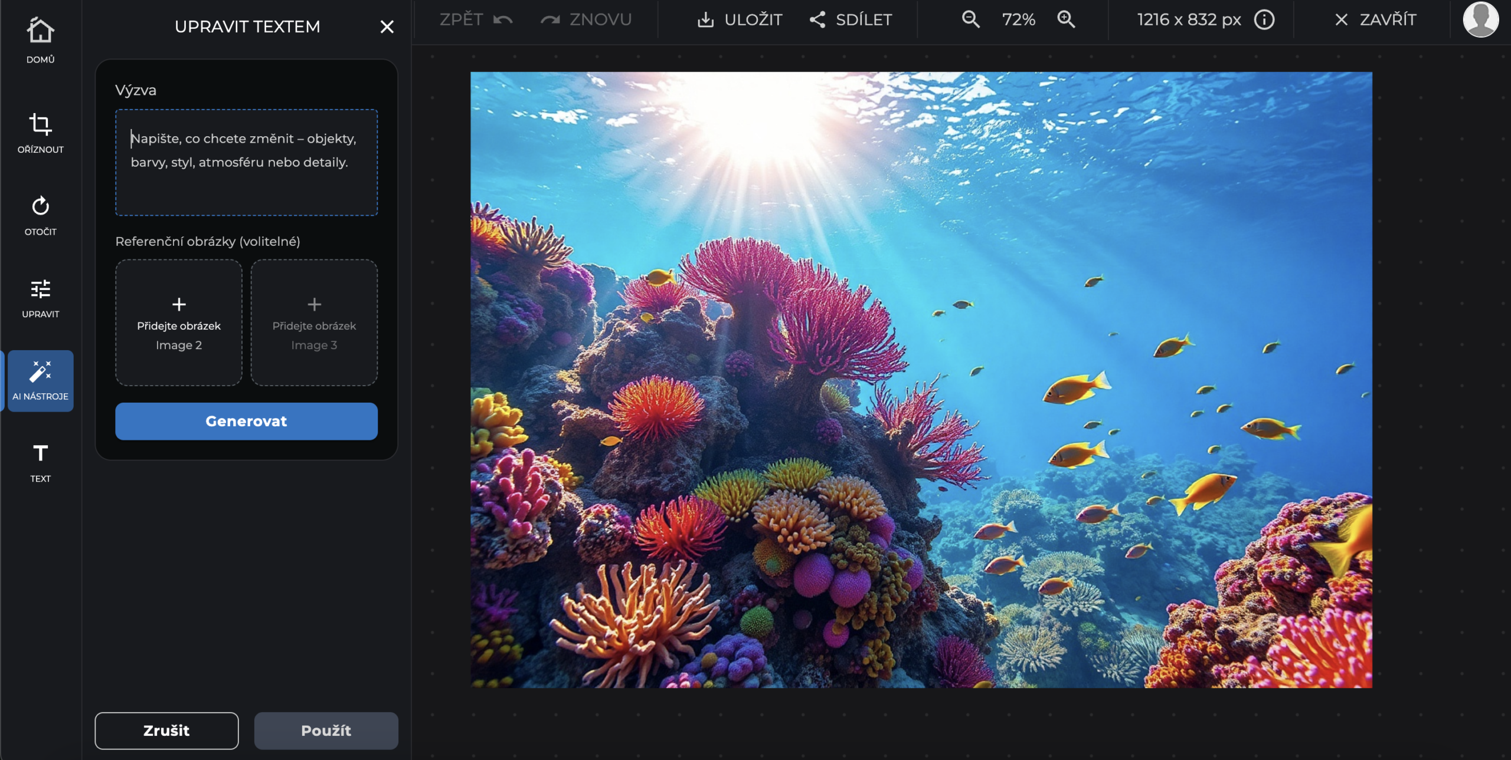Show image size info icon
Image resolution: width=1511 pixels, height=760 pixels.
point(1264,19)
